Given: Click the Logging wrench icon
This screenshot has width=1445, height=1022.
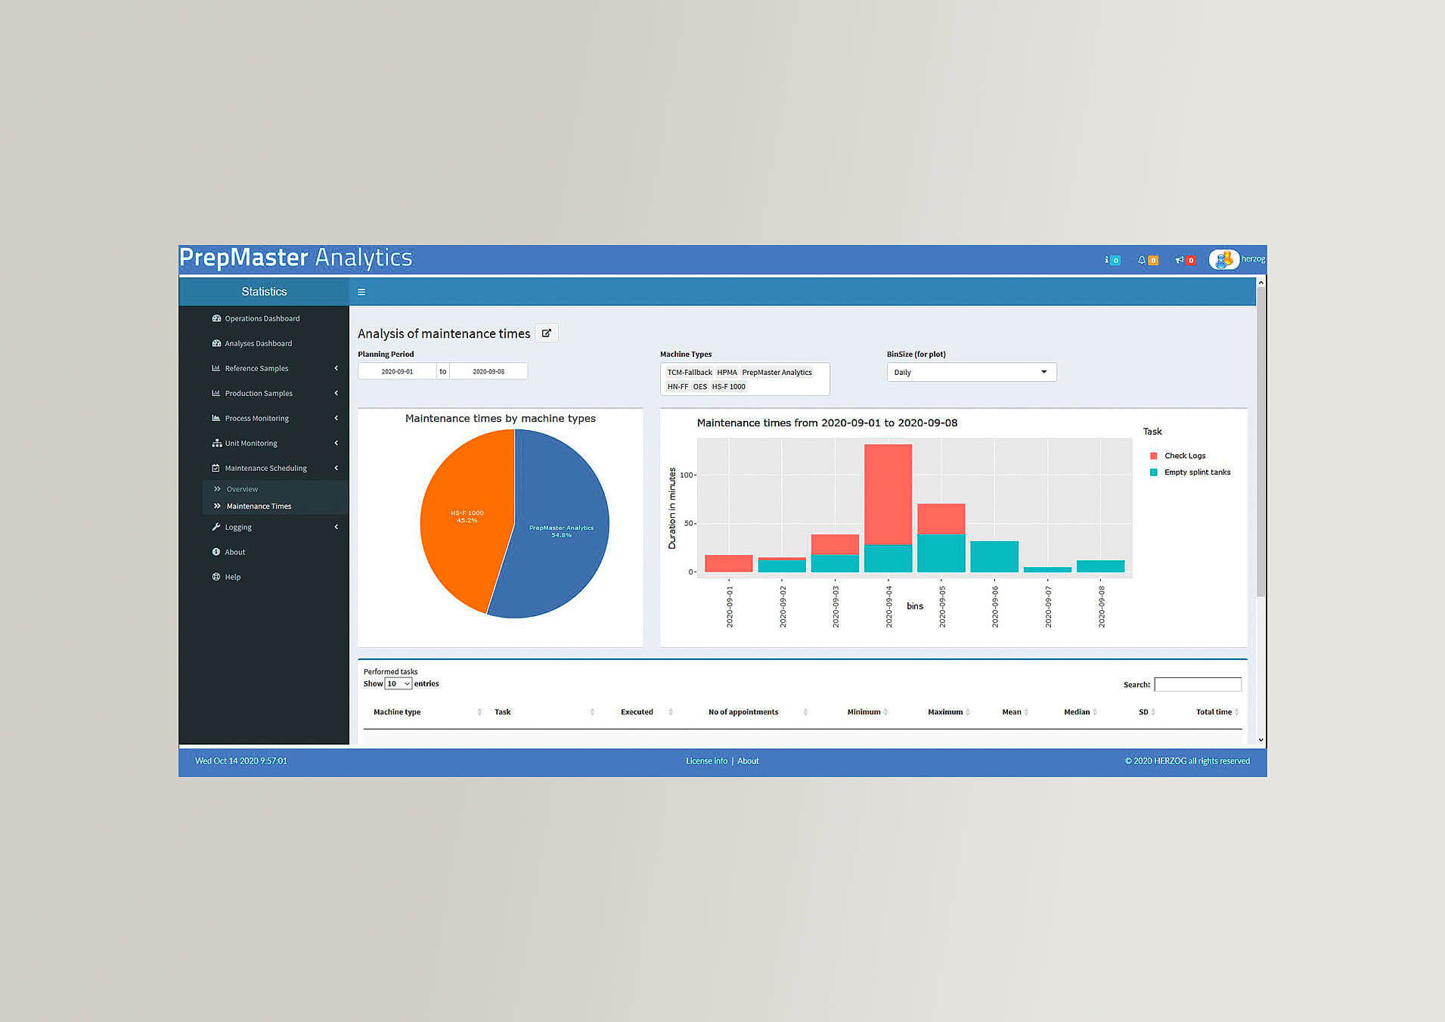Looking at the screenshot, I should pyautogui.click(x=216, y=527).
